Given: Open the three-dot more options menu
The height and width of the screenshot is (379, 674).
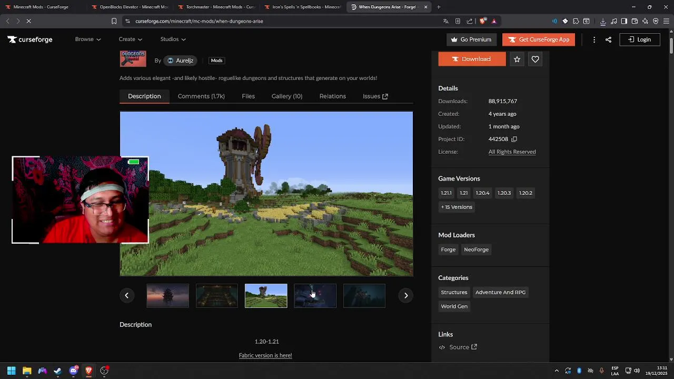Looking at the screenshot, I should (594, 39).
